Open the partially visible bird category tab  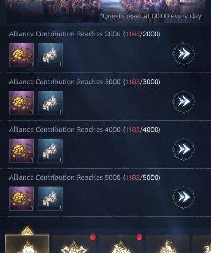(202, 244)
